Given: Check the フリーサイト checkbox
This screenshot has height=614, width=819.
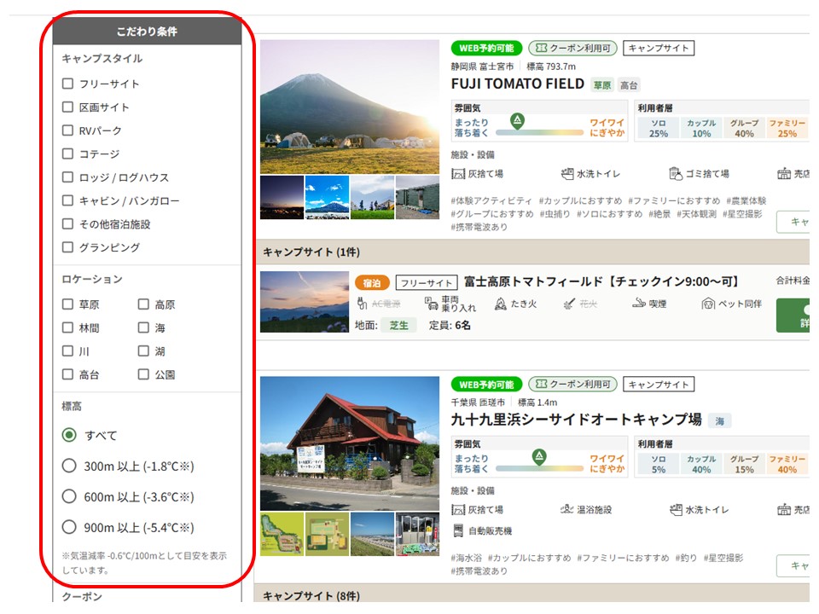Looking at the screenshot, I should coord(68,84).
